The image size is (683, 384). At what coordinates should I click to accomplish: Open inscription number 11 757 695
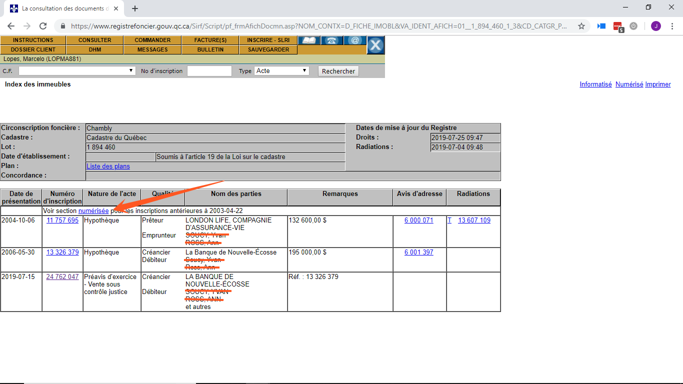pyautogui.click(x=62, y=220)
